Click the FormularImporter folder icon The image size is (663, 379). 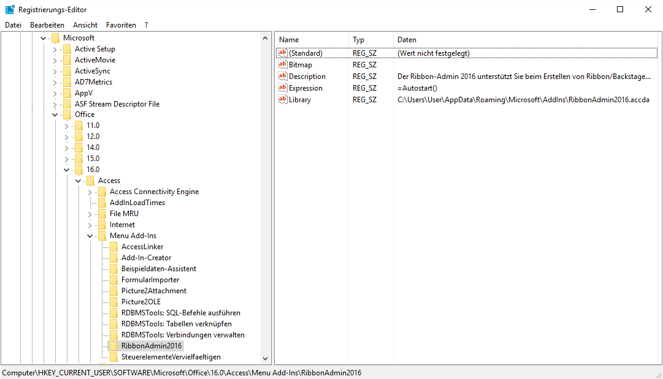click(x=113, y=280)
